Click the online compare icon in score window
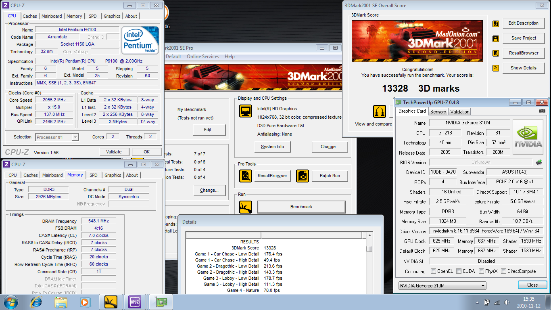The width and height of the screenshot is (551, 310). [379, 111]
